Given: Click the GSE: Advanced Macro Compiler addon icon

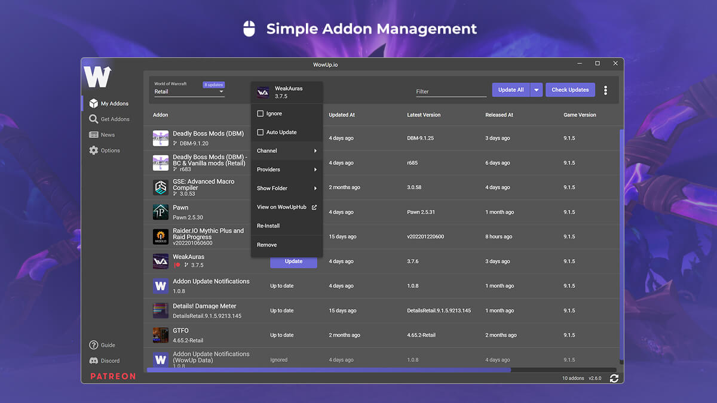Looking at the screenshot, I should [x=160, y=187].
